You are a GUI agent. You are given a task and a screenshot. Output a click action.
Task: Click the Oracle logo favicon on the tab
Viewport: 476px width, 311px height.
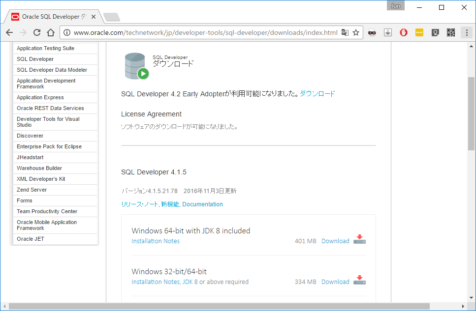tap(15, 16)
